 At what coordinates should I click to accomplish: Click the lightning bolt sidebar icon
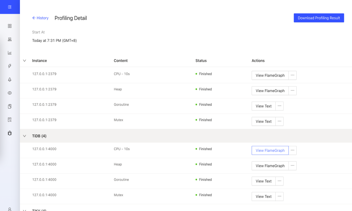click(x=10, y=66)
